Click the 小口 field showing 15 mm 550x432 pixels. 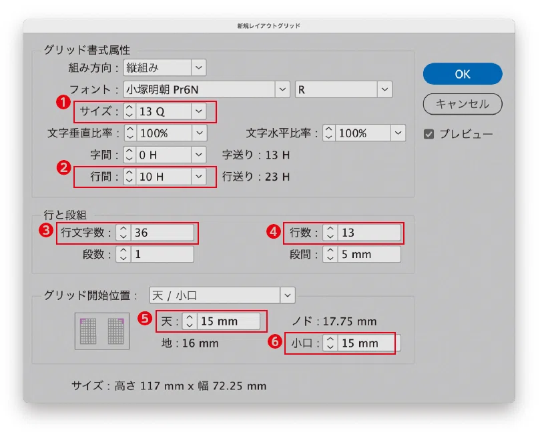point(369,343)
